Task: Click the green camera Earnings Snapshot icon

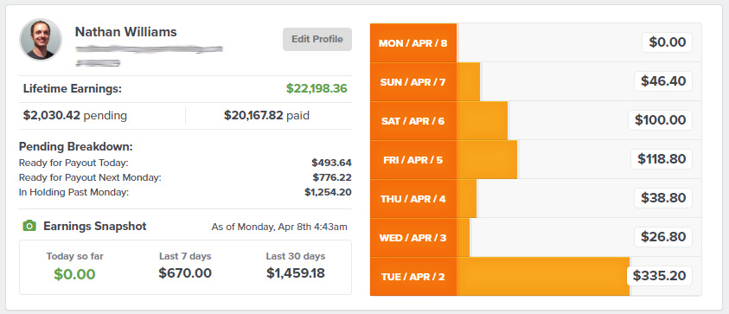Action: pyautogui.click(x=29, y=226)
